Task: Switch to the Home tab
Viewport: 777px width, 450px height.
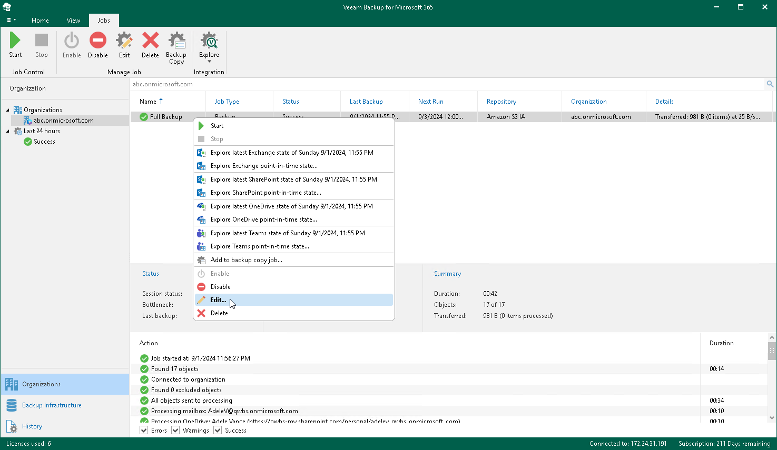Action: pos(40,21)
